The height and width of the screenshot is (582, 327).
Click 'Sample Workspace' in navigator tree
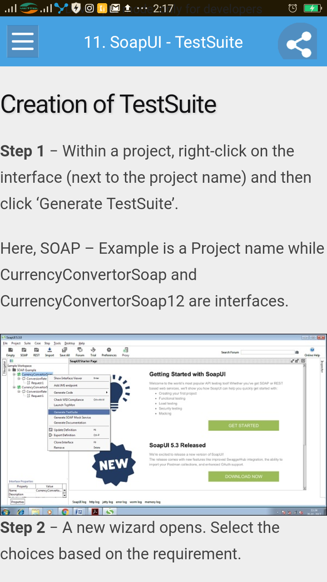[20, 366]
